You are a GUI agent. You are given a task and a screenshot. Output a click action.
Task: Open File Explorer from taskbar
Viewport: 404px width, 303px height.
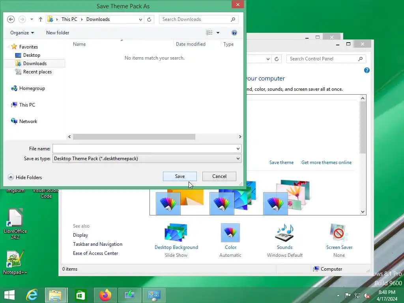(x=56, y=295)
